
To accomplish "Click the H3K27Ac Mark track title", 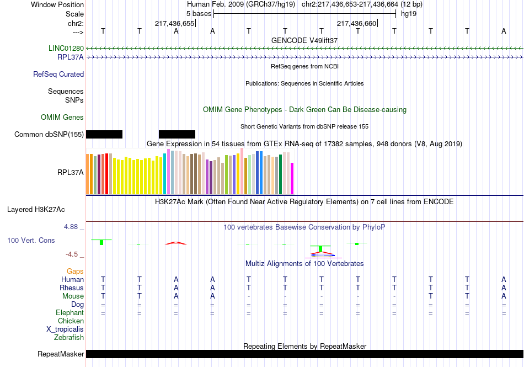I will [304, 202].
